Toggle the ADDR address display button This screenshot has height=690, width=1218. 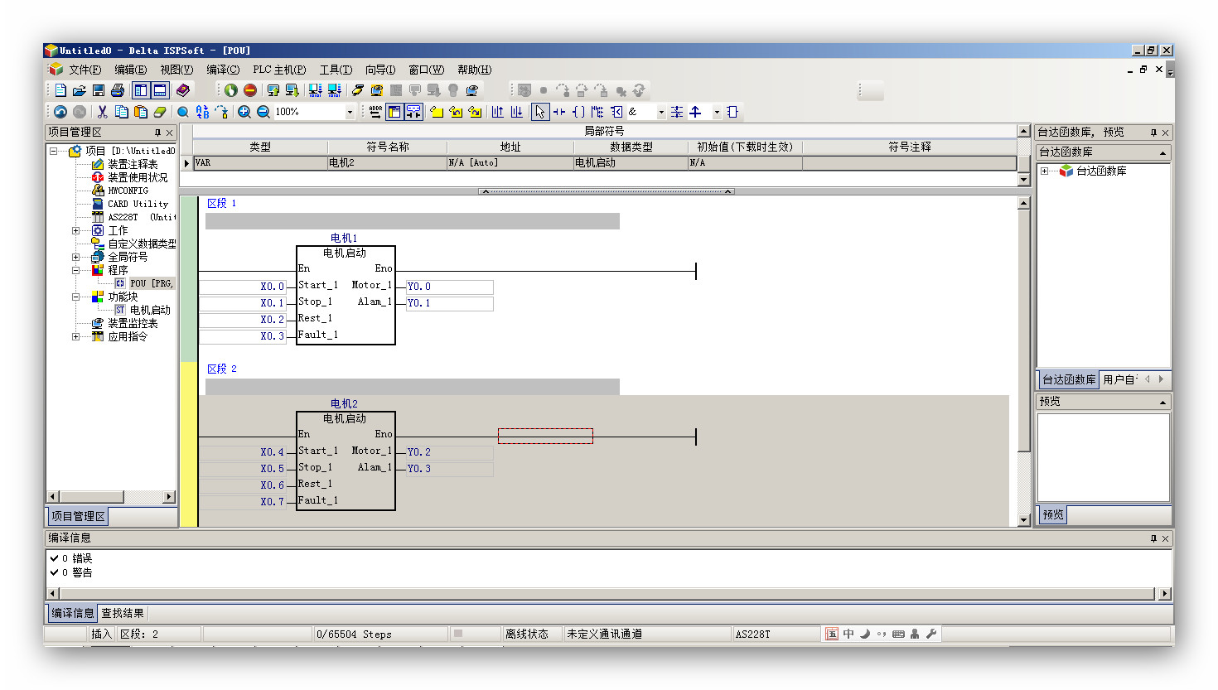point(375,112)
